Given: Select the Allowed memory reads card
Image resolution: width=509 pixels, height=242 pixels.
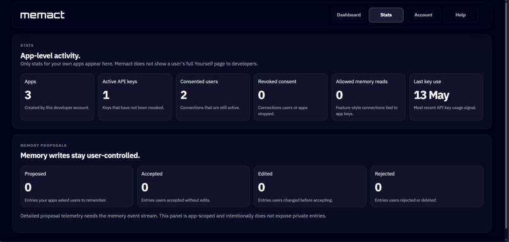Looking at the screenshot, I should pos(368,97).
